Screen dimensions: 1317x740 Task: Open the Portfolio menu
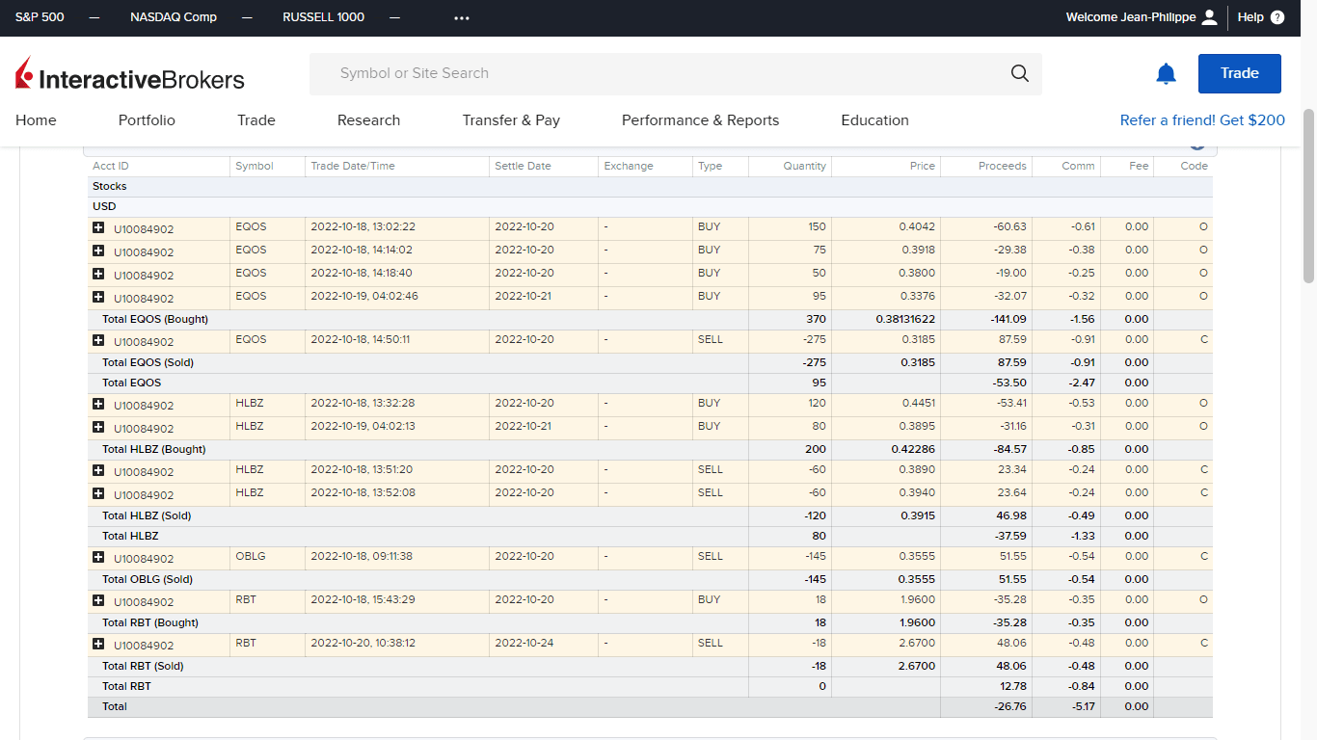(147, 120)
